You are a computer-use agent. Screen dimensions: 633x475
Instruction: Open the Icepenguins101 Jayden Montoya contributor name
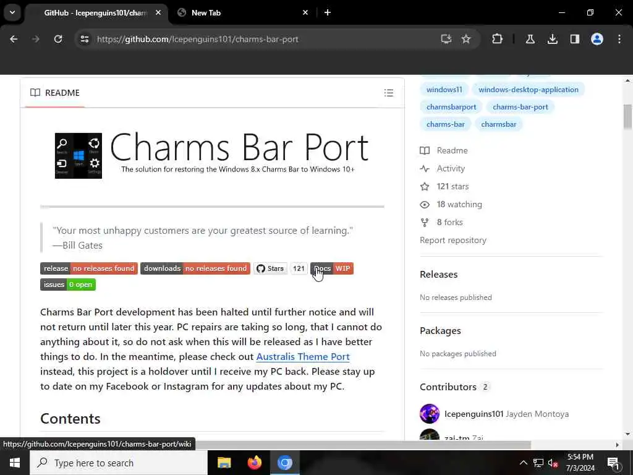506,414
